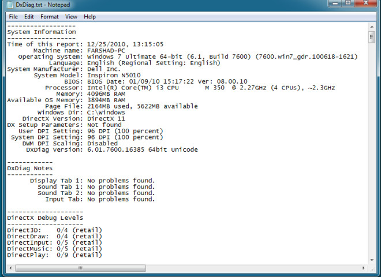Image resolution: width=381 pixels, height=277 pixels.
Task: Click the 'DirectMusic: 0/5 (retail)' line
Action: pos(54,249)
